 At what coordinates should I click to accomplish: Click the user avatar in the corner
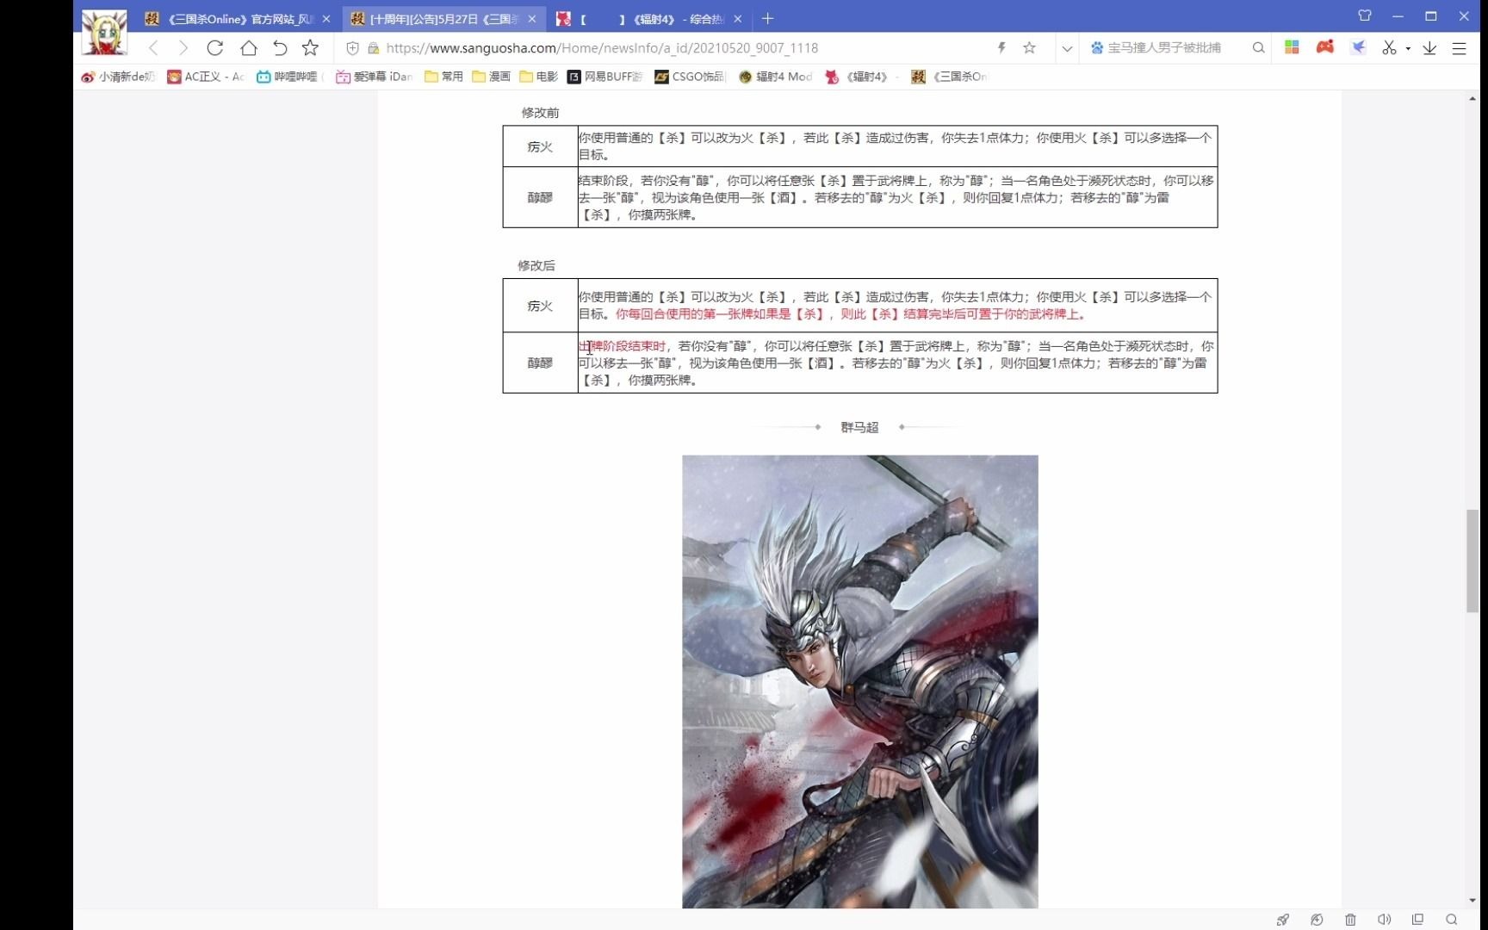pyautogui.click(x=104, y=32)
